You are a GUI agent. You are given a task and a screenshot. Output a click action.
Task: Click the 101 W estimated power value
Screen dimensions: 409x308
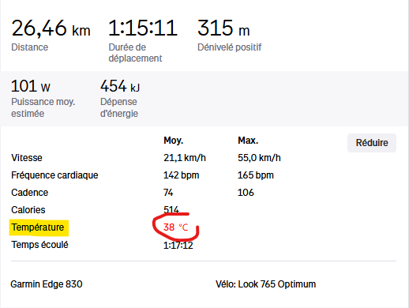click(x=31, y=86)
